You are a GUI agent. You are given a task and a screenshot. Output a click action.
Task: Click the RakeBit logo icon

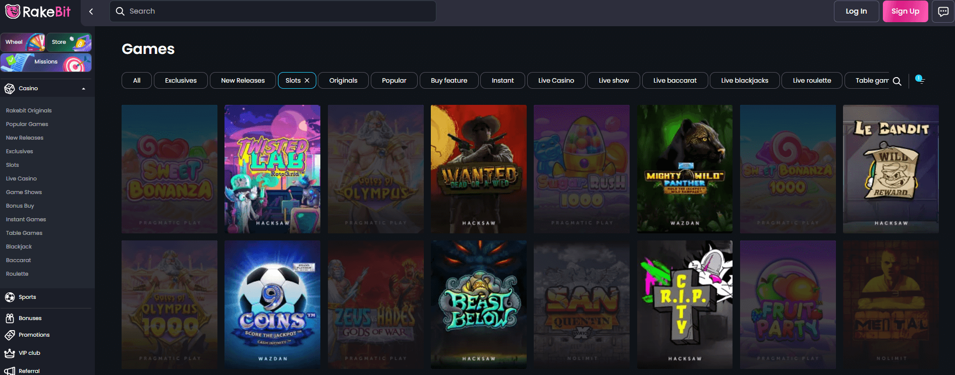click(x=13, y=11)
